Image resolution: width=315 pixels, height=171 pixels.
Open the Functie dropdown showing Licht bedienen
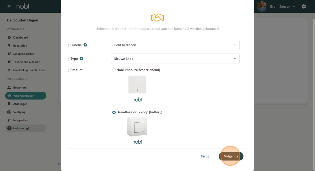point(175,45)
